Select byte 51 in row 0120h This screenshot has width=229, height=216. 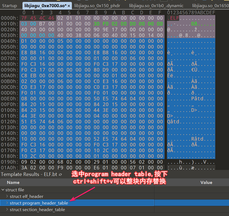[x=24, y=122]
